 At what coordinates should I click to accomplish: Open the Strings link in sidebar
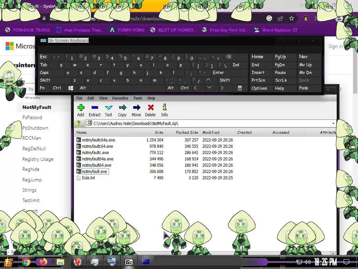(x=29, y=190)
